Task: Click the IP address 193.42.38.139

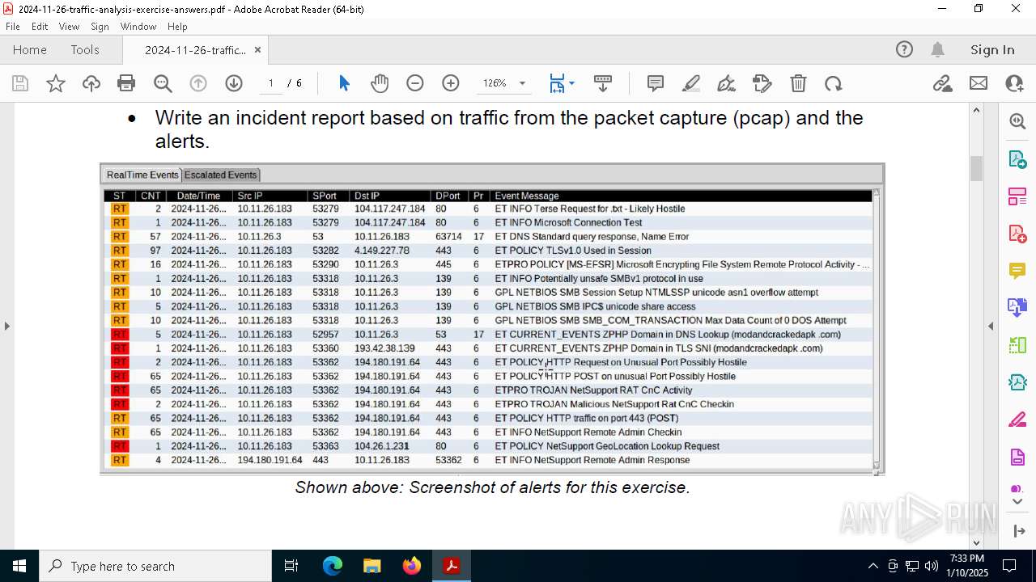Action: 384,348
